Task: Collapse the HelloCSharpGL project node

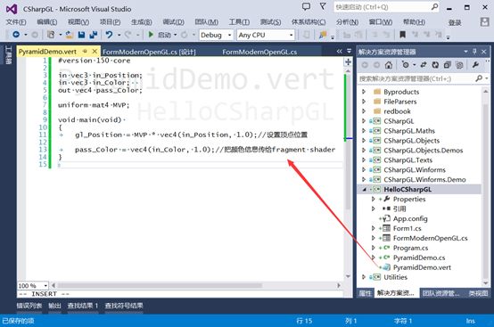Action: click(364, 190)
